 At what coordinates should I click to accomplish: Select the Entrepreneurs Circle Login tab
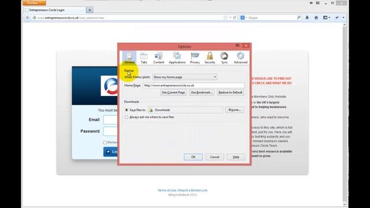pyautogui.click(x=55, y=10)
